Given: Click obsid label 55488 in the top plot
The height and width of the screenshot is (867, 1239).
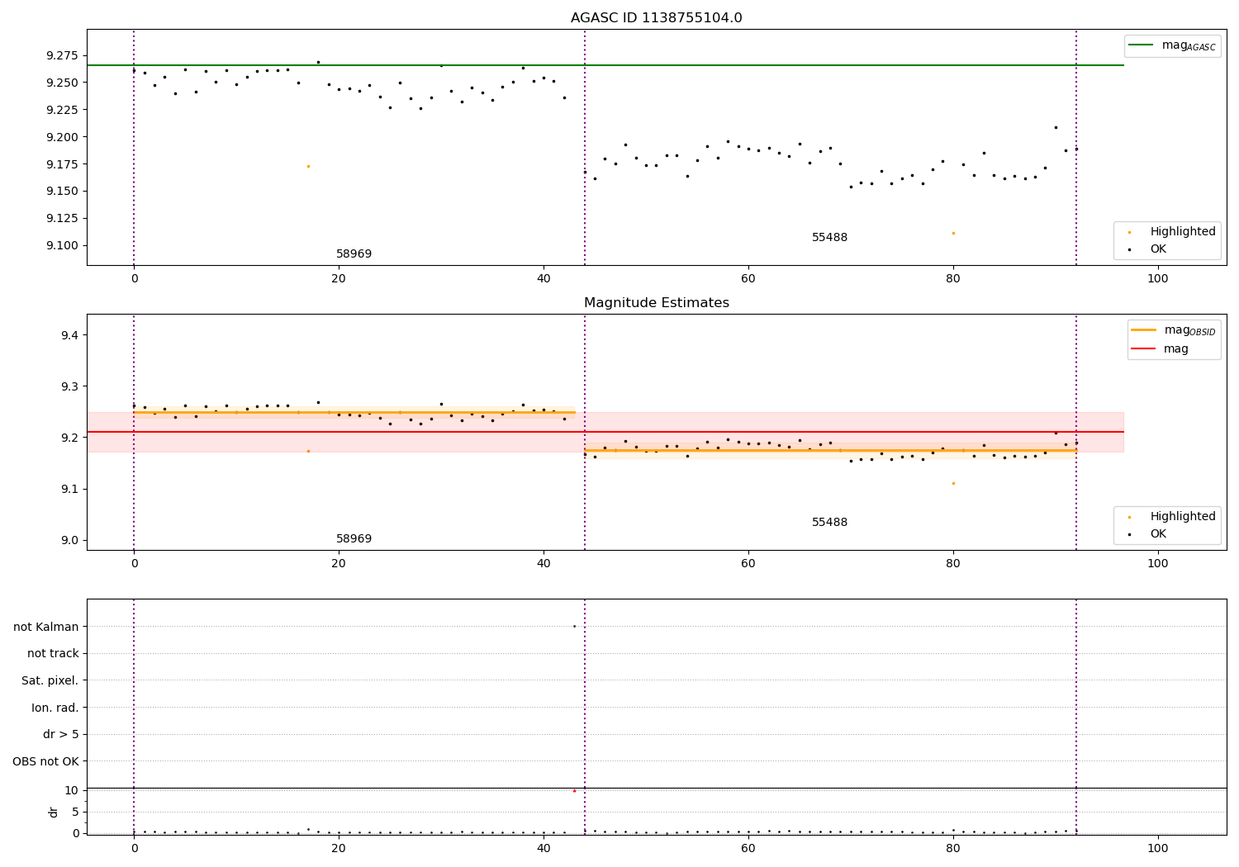Looking at the screenshot, I should [829, 238].
